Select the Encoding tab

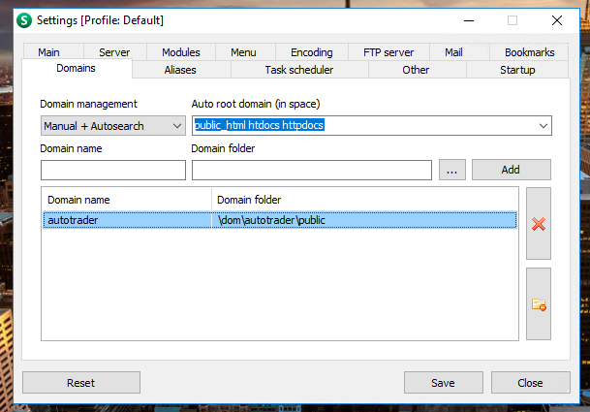tap(311, 52)
